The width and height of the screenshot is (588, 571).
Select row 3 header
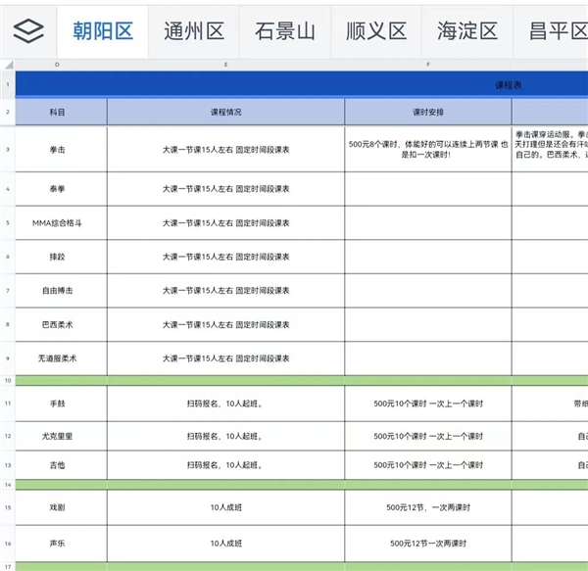tap(8, 150)
